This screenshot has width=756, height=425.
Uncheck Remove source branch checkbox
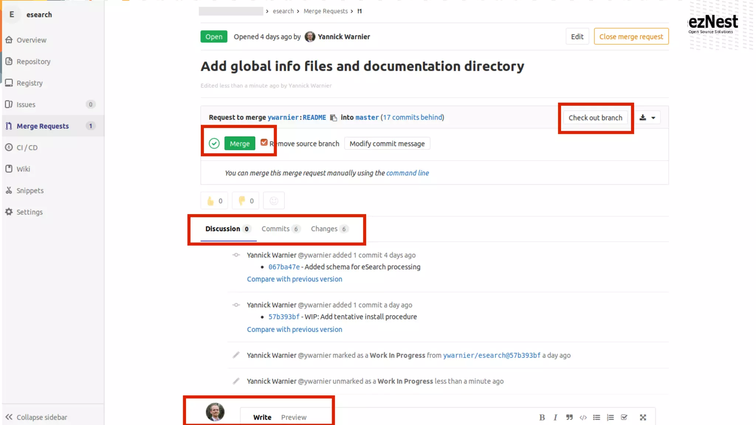[264, 142]
